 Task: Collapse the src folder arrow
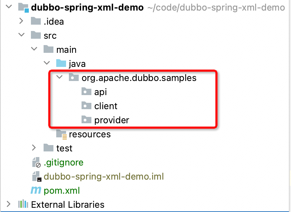[21, 36]
